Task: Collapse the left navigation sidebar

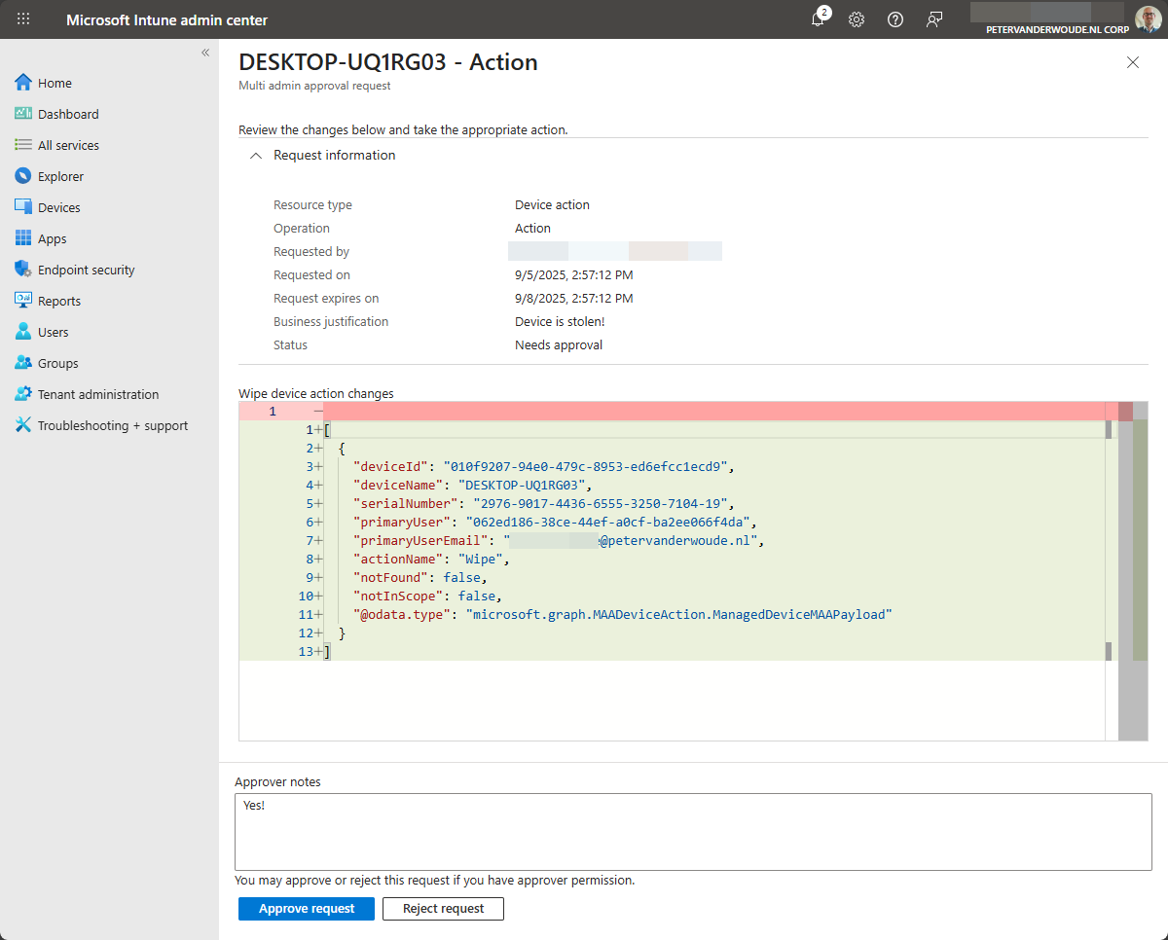Action: (205, 53)
